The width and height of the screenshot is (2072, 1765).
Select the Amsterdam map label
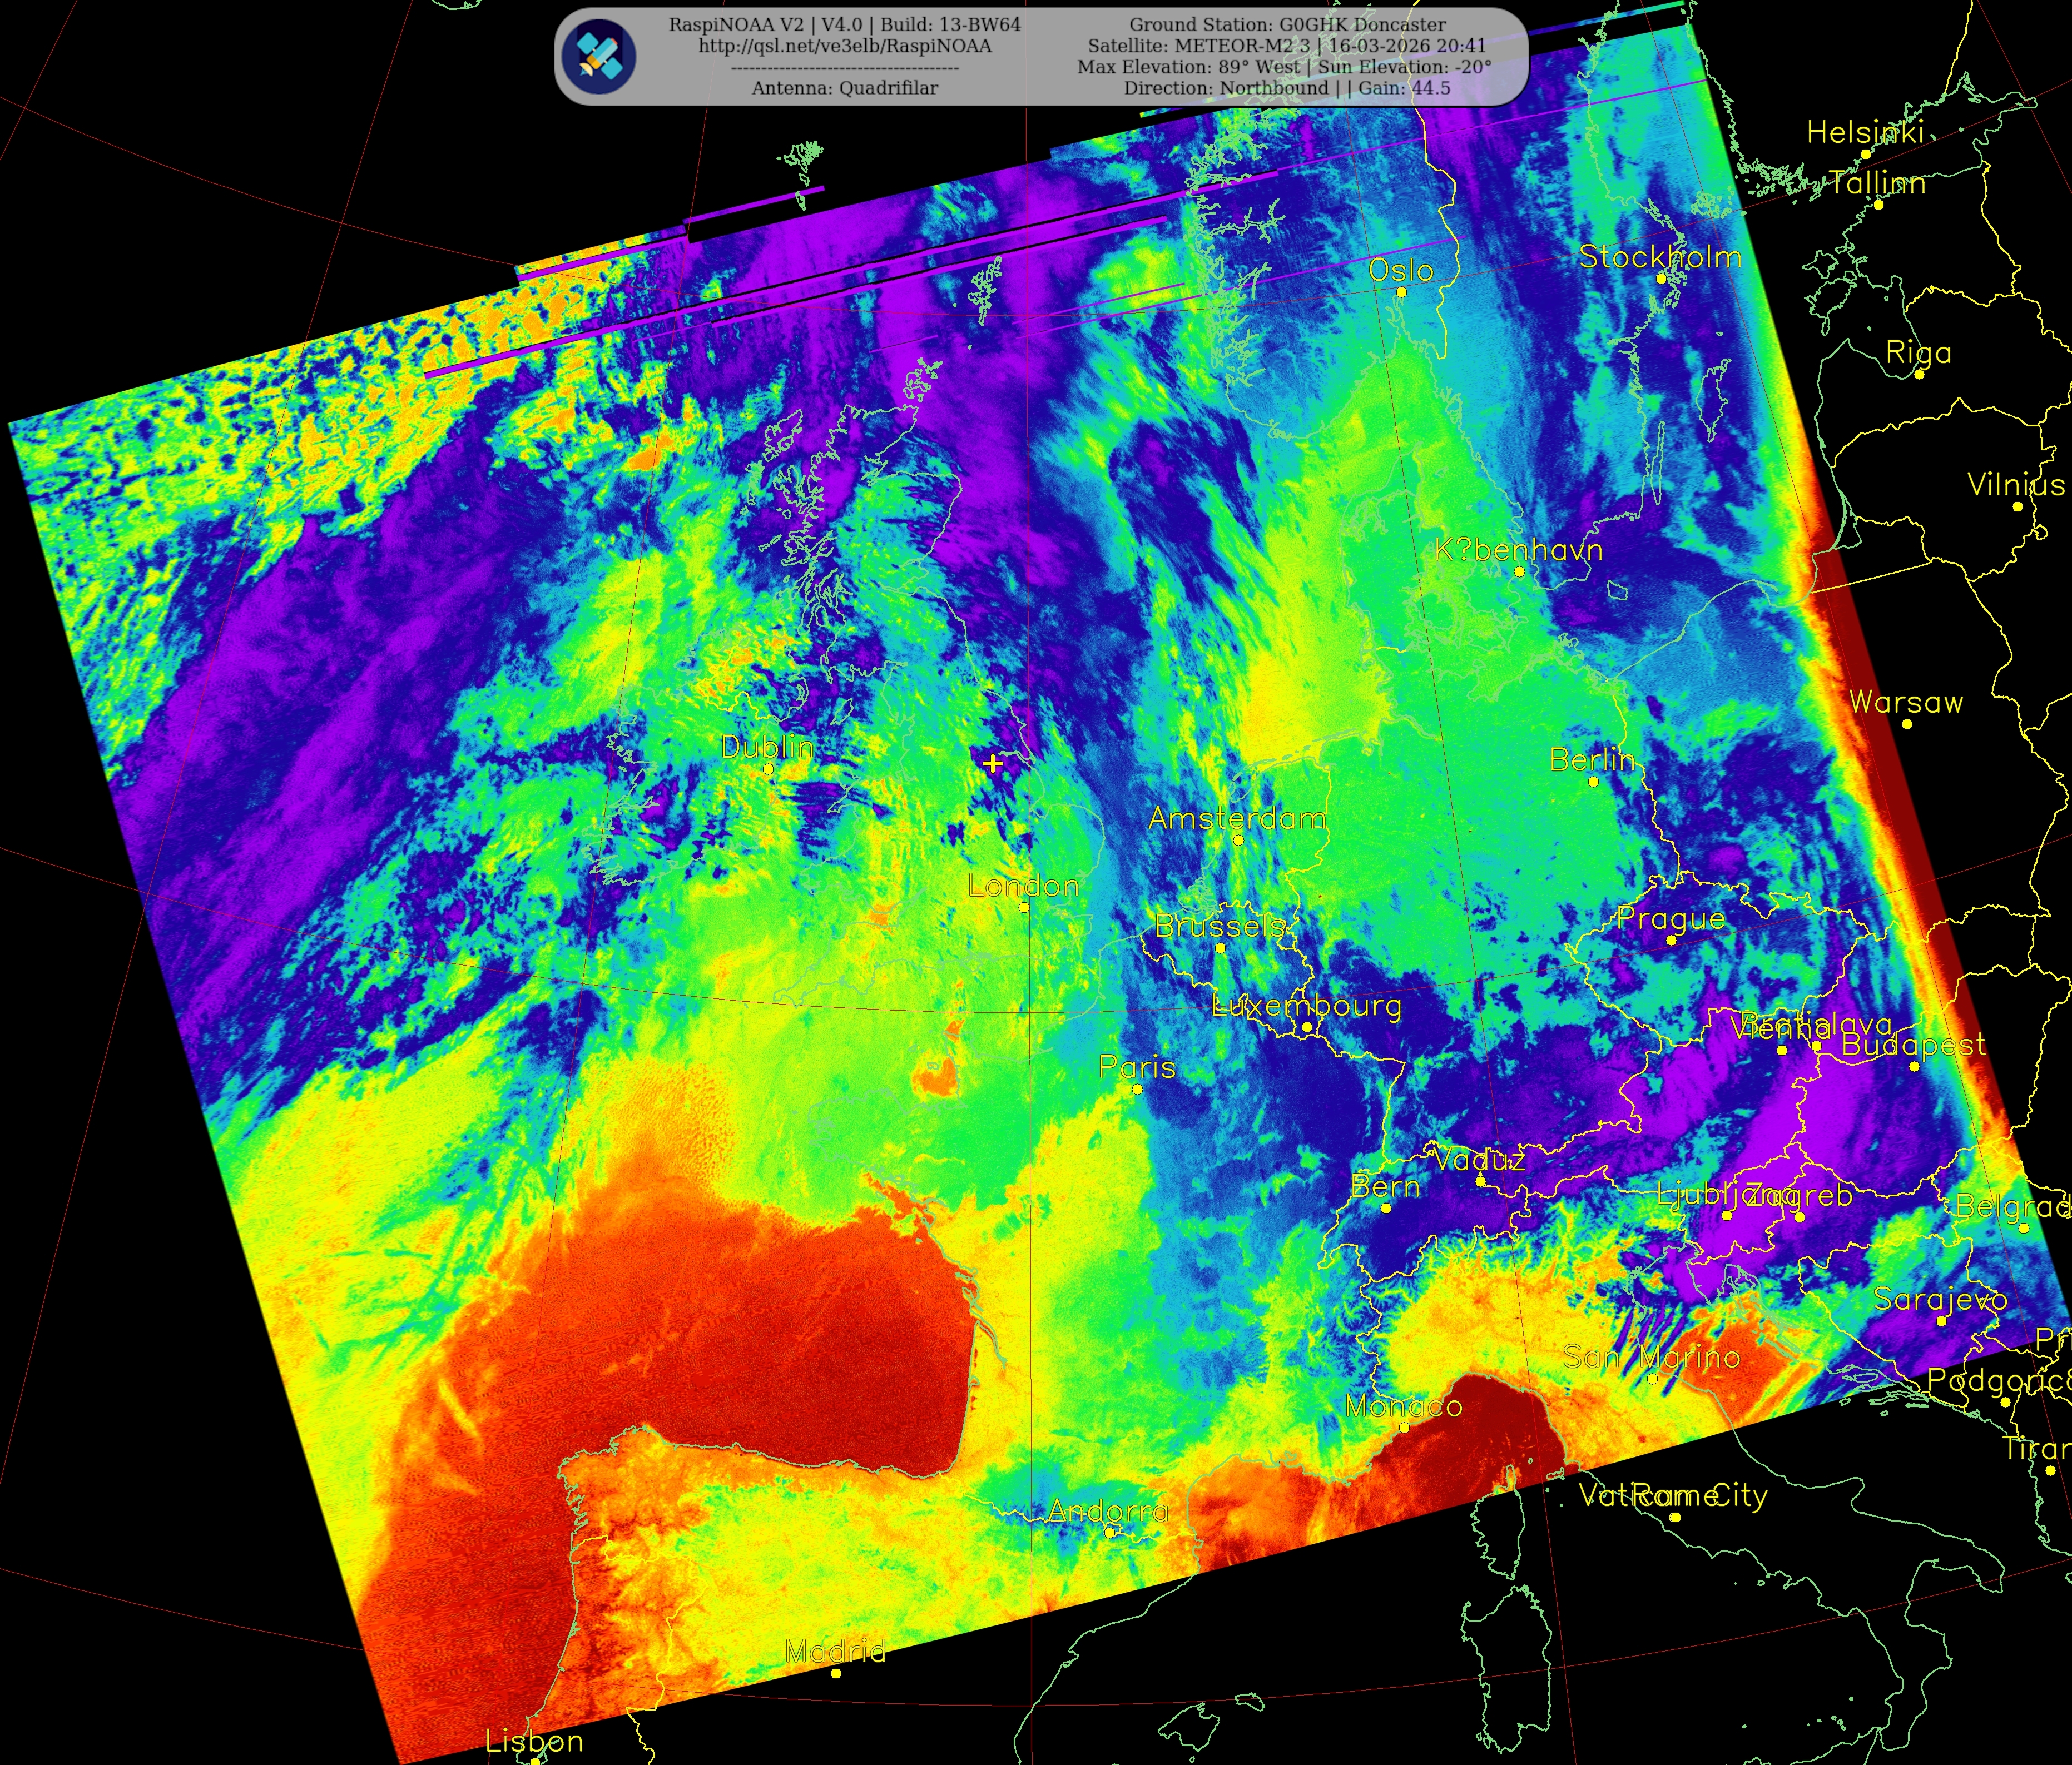coord(1237,818)
